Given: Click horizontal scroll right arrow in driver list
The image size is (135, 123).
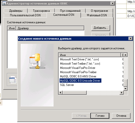Looking at the screenshot, I should tap(122, 93).
